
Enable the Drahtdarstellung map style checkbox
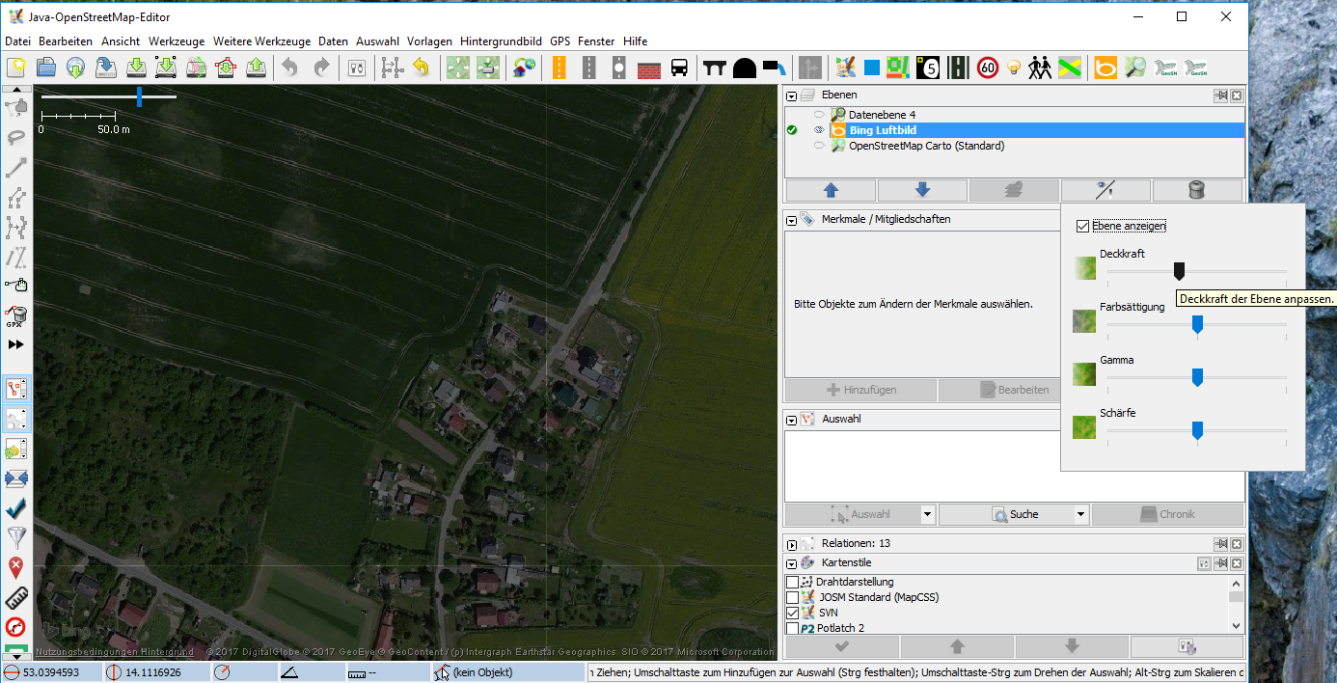coord(793,582)
